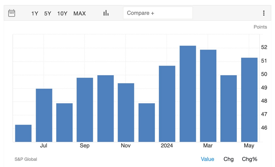Select the 5Y time range
This screenshot has height=167, width=275.
[48, 14]
